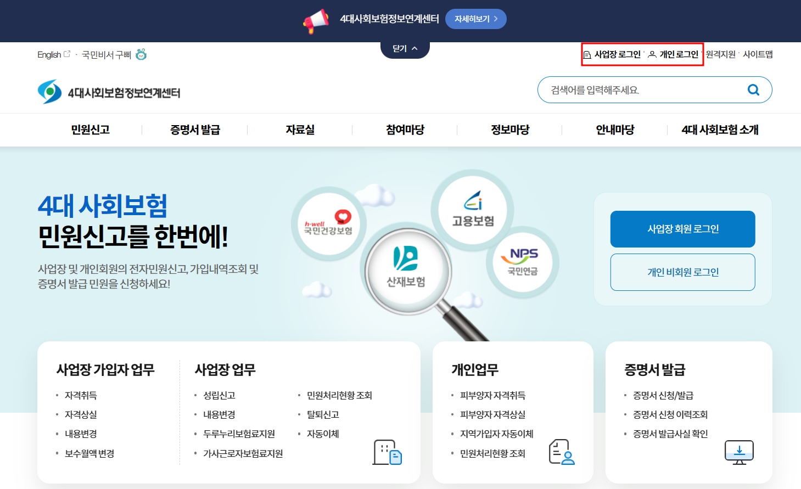Click the 고용보험 circle logo
Image resolution: width=801 pixels, height=489 pixels.
(x=473, y=210)
